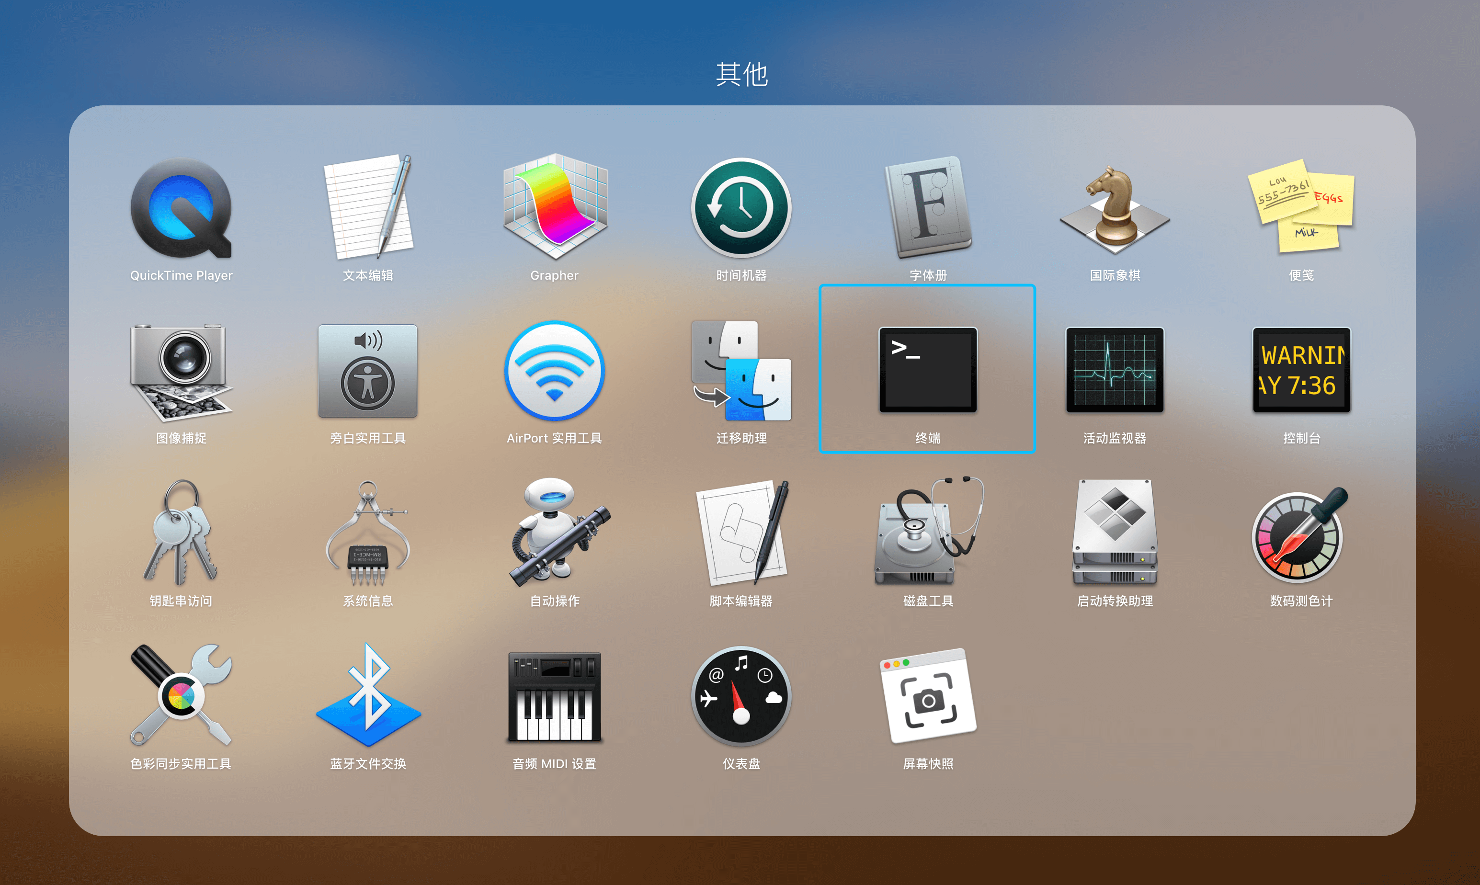The image size is (1480, 885).
Task: Open 活动监视器 (Activity Monitor) icon
Action: pyautogui.click(x=1115, y=370)
